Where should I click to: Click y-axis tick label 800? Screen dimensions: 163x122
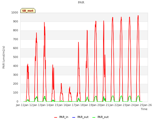click(16, 30)
